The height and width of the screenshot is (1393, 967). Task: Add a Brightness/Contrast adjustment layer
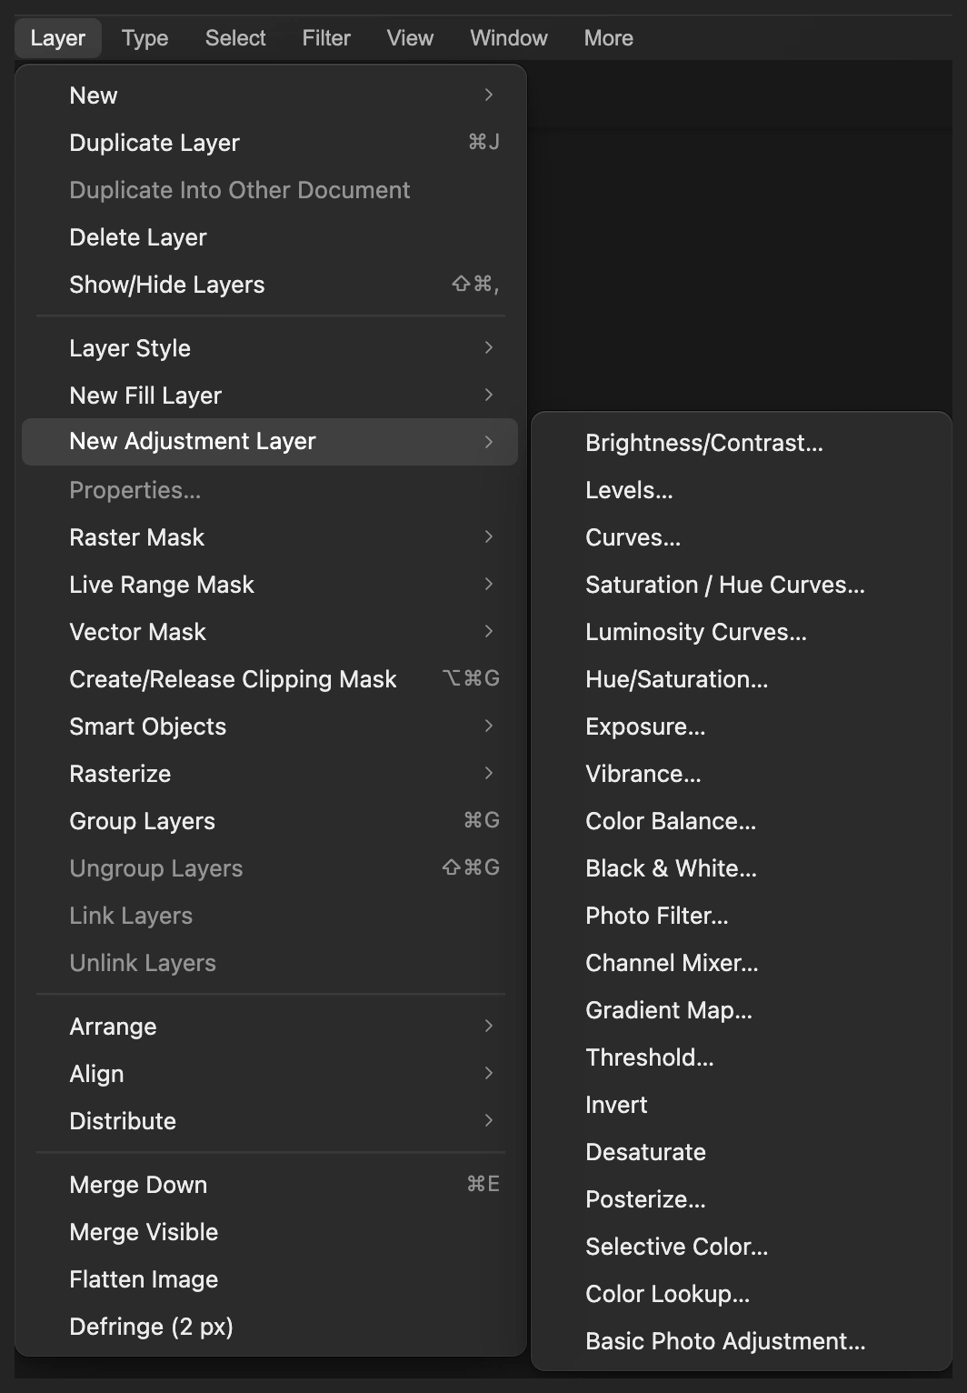[741, 443]
